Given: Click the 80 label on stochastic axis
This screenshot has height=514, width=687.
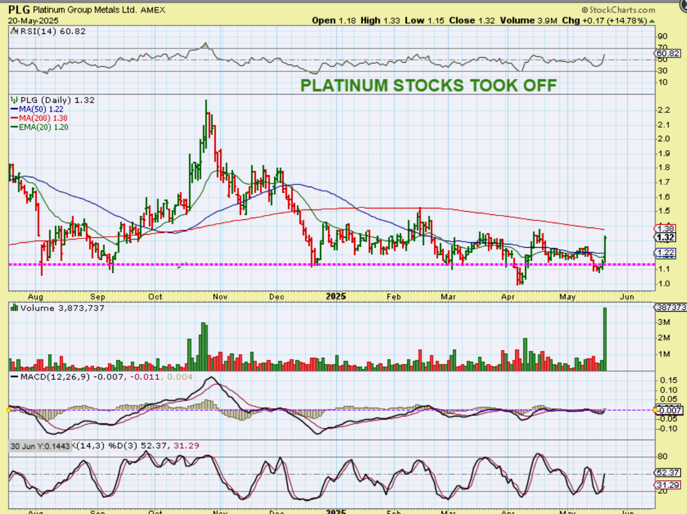Looking at the screenshot, I should (x=662, y=457).
